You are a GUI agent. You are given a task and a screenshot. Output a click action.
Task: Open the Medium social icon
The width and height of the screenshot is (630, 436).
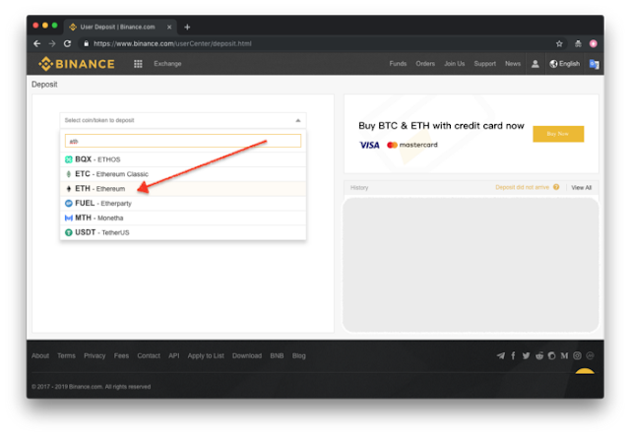[x=564, y=355]
